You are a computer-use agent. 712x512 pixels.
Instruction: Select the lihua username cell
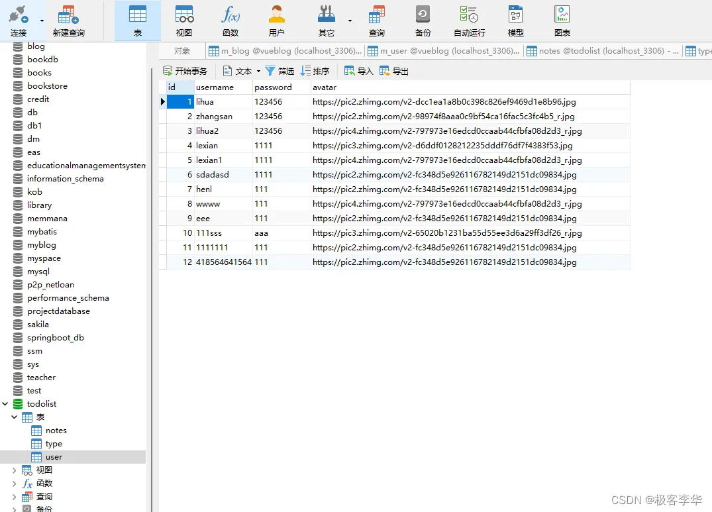(223, 102)
